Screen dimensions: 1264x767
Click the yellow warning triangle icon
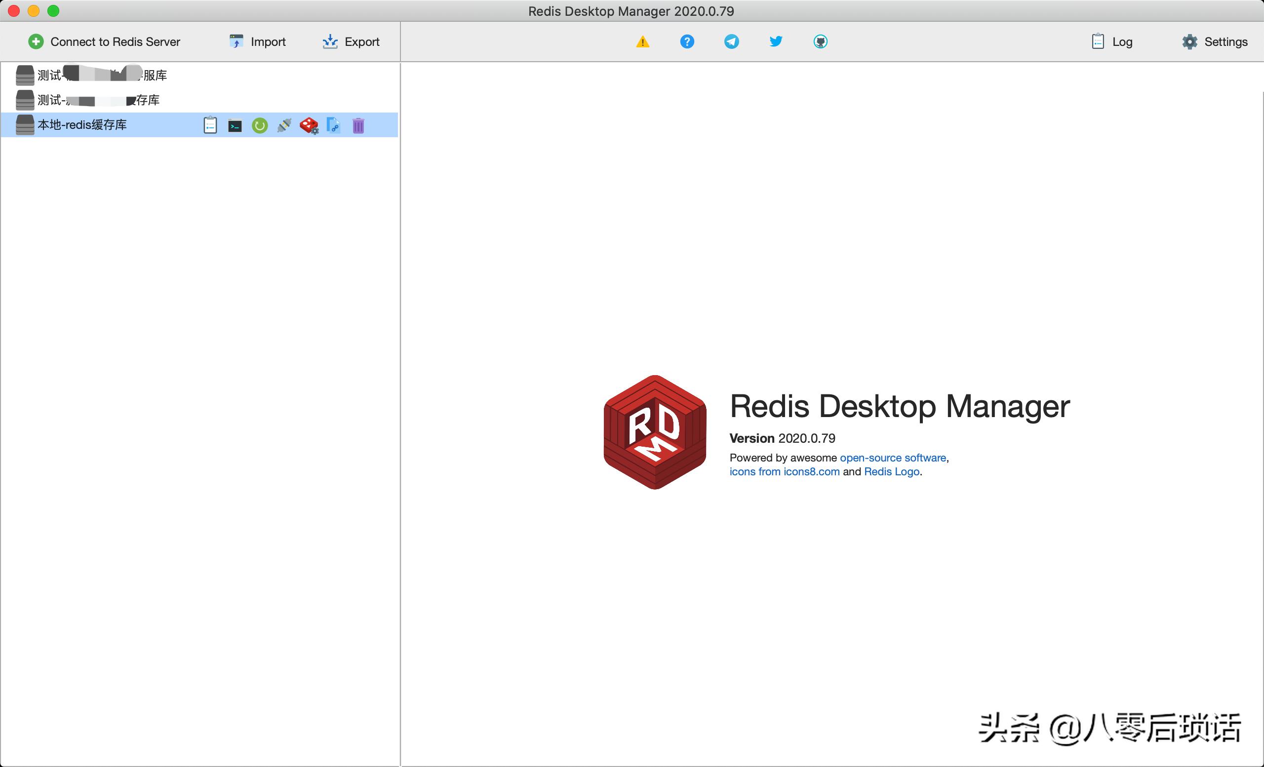[x=643, y=41]
